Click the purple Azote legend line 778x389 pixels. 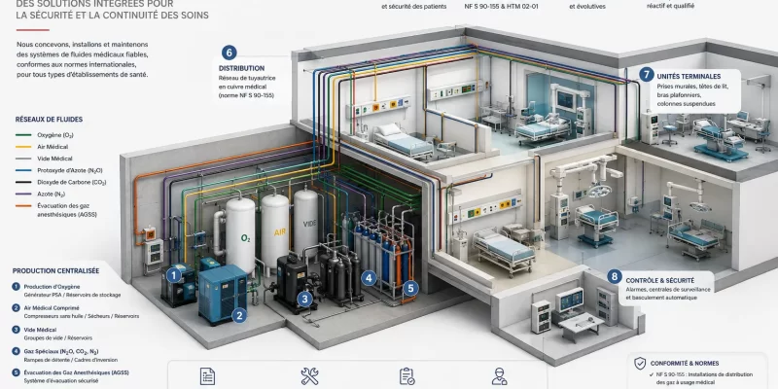(x=23, y=194)
